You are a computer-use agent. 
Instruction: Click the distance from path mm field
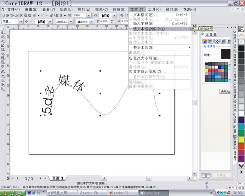click(x=105, y=21)
